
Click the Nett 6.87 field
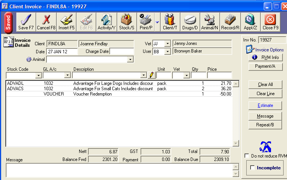pyautogui.click(x=104, y=151)
